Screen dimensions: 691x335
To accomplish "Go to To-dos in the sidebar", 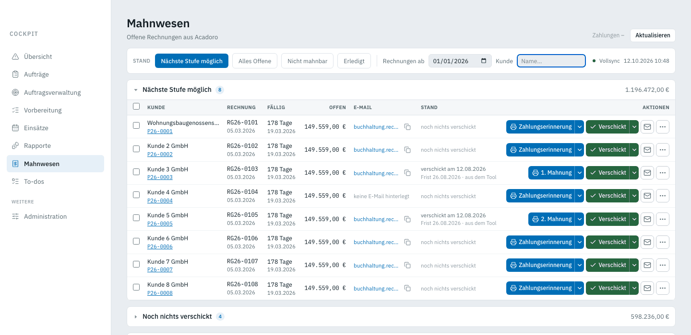I will tap(55, 181).
